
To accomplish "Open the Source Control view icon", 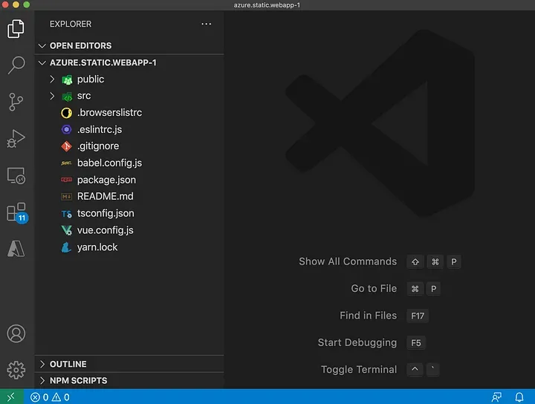I will 16,102.
